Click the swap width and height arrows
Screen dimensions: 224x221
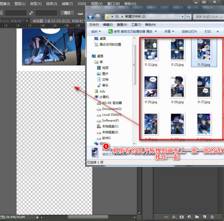[x=31, y=13]
